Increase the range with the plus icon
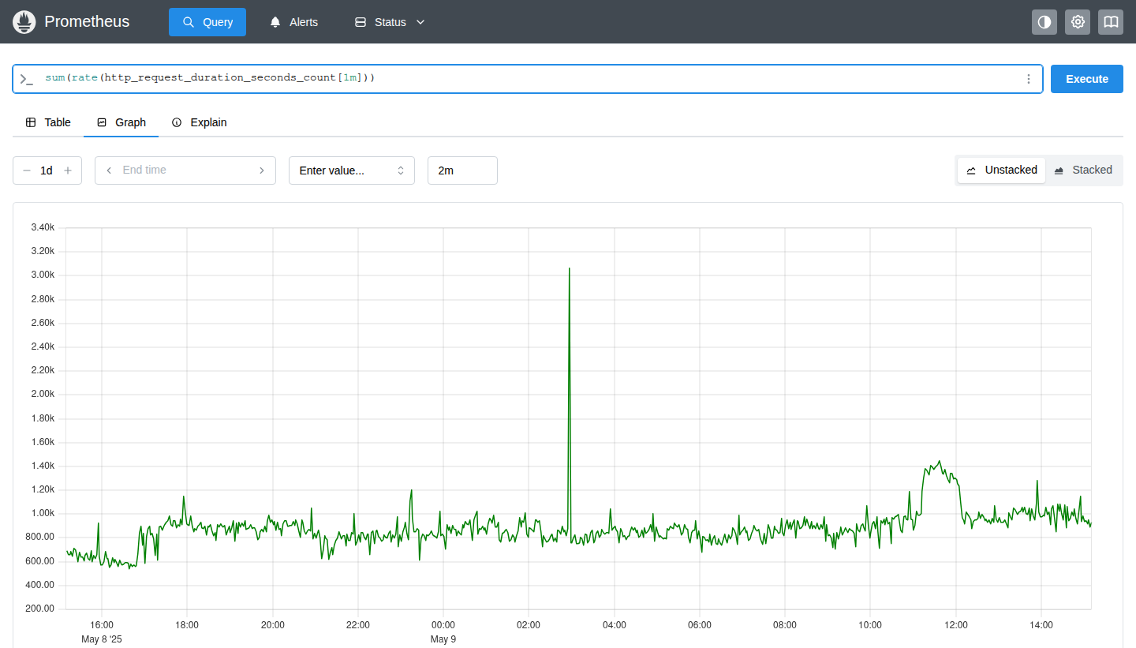 pos(68,170)
